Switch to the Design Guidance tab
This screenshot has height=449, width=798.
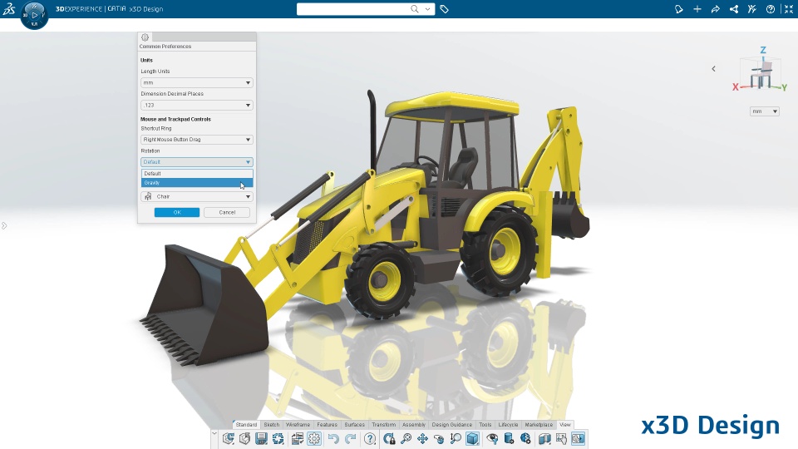pos(452,425)
